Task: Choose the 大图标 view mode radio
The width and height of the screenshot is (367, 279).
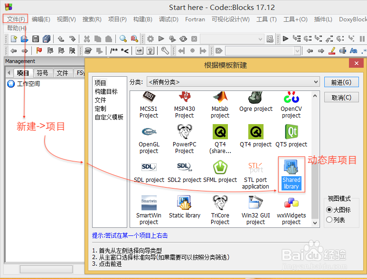Action: coord(329,210)
